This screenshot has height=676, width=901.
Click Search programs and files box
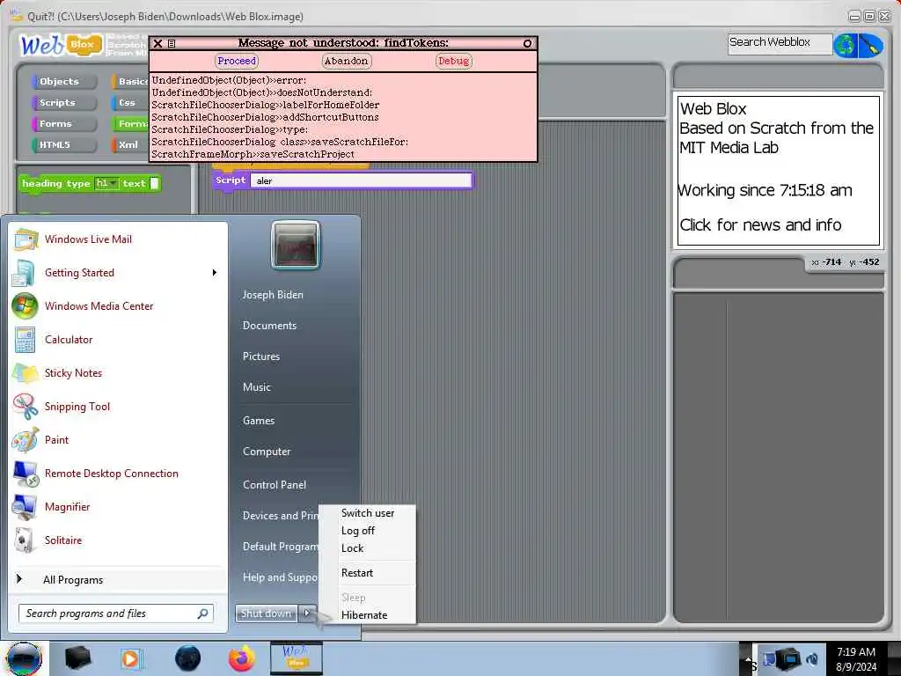(x=116, y=614)
